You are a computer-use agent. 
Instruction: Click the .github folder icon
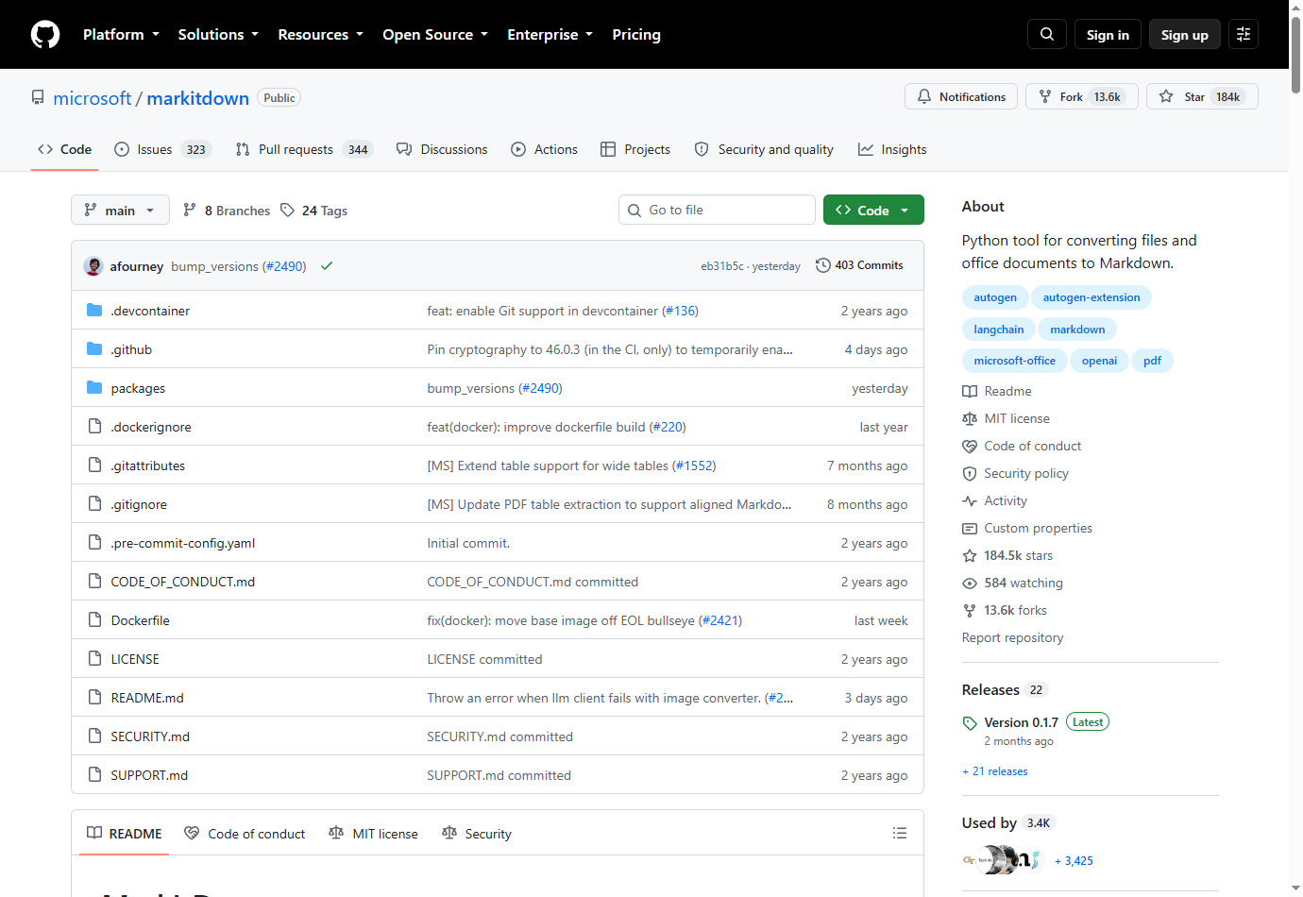tap(94, 349)
